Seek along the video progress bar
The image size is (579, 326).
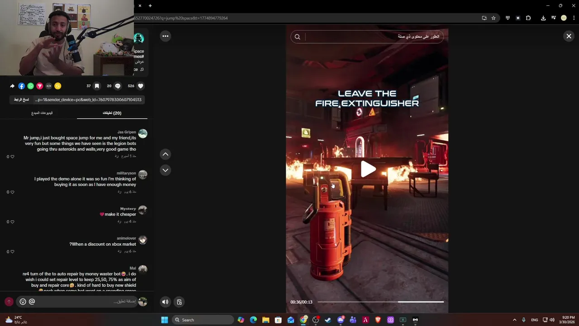pyautogui.click(x=380, y=302)
